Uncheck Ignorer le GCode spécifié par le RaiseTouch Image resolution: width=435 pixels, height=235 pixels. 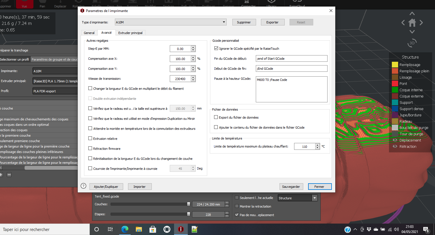point(216,48)
